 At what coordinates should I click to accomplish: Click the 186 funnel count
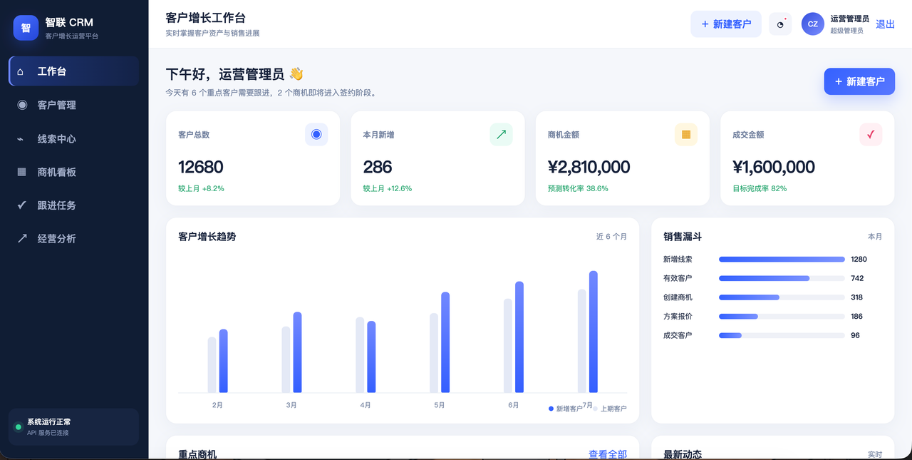click(857, 316)
